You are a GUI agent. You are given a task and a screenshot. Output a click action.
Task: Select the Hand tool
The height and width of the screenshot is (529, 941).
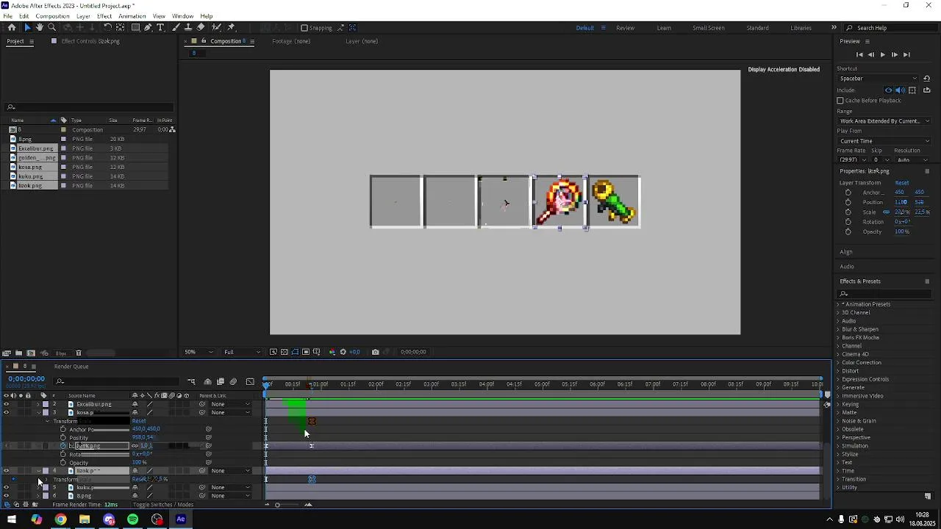click(40, 27)
